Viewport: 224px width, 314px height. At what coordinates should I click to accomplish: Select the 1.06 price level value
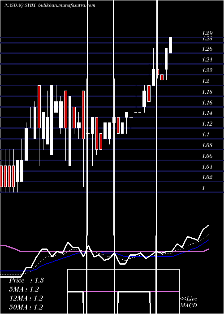tap(207, 156)
